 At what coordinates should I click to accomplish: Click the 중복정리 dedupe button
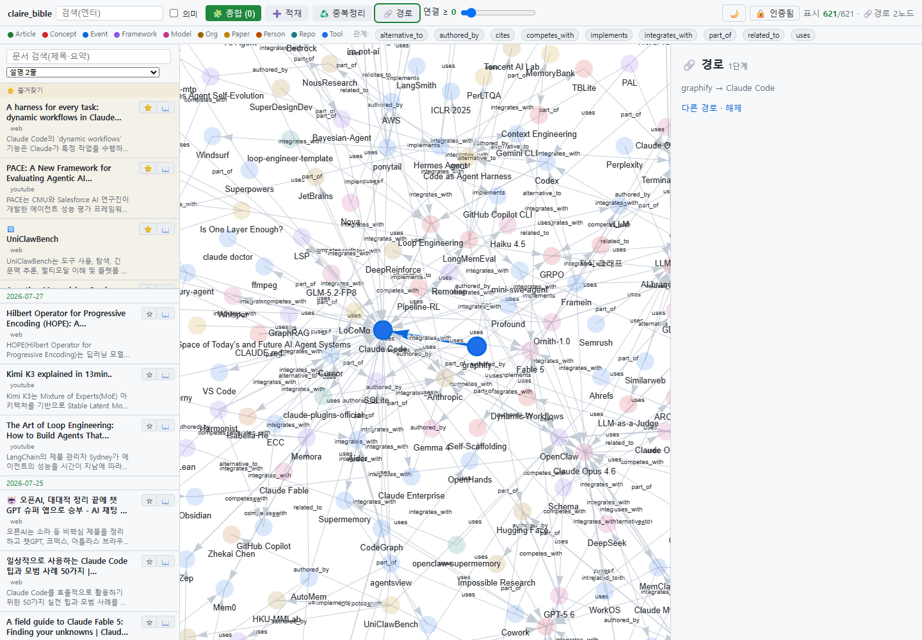(342, 13)
